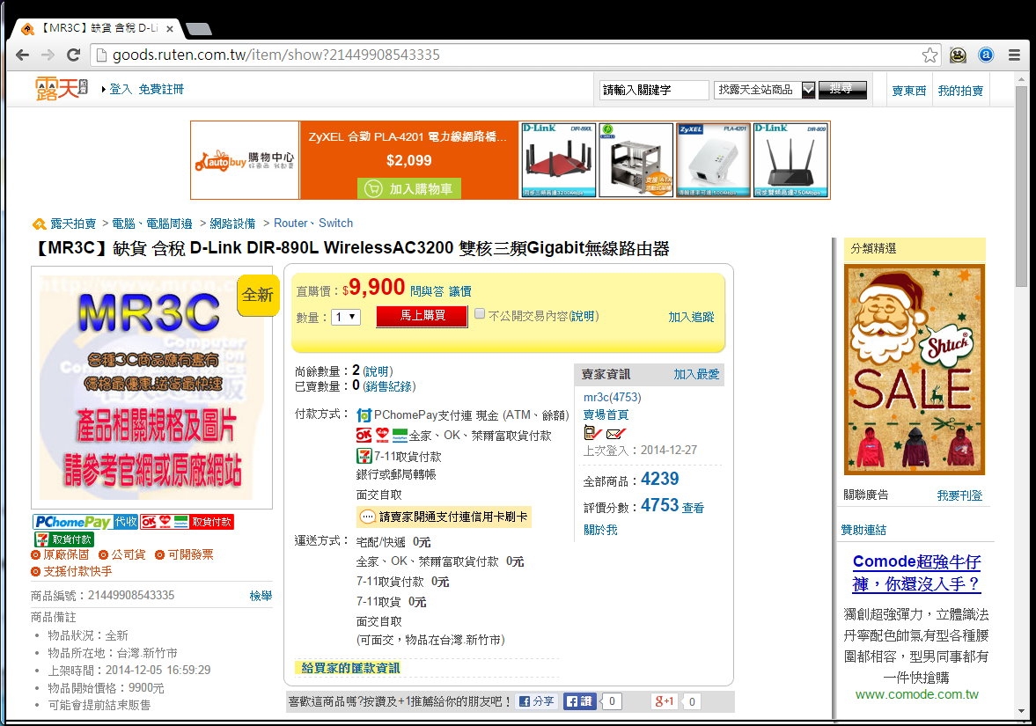This screenshot has width=1036, height=726.
Task: Click the 加入購物車 cart button in ad
Action: pyautogui.click(x=409, y=188)
